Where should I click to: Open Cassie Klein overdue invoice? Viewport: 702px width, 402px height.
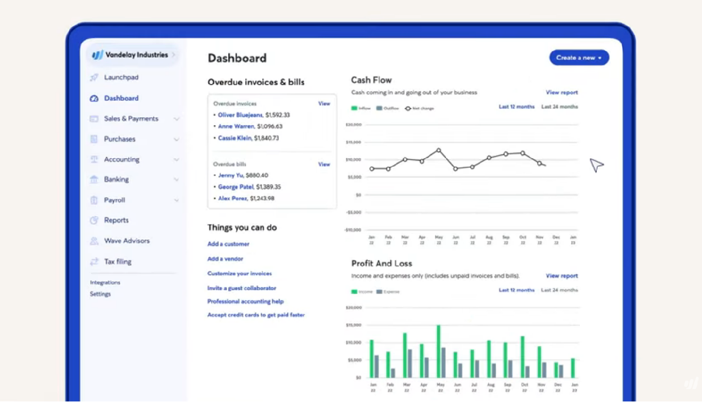235,138
